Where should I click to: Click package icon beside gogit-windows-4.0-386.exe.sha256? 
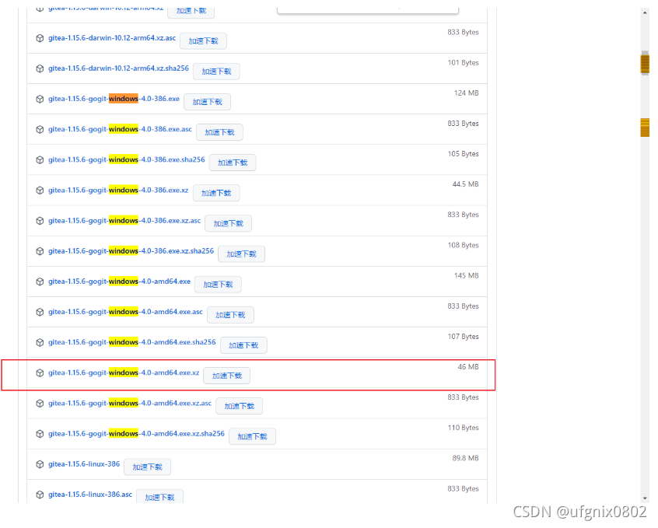(40, 160)
